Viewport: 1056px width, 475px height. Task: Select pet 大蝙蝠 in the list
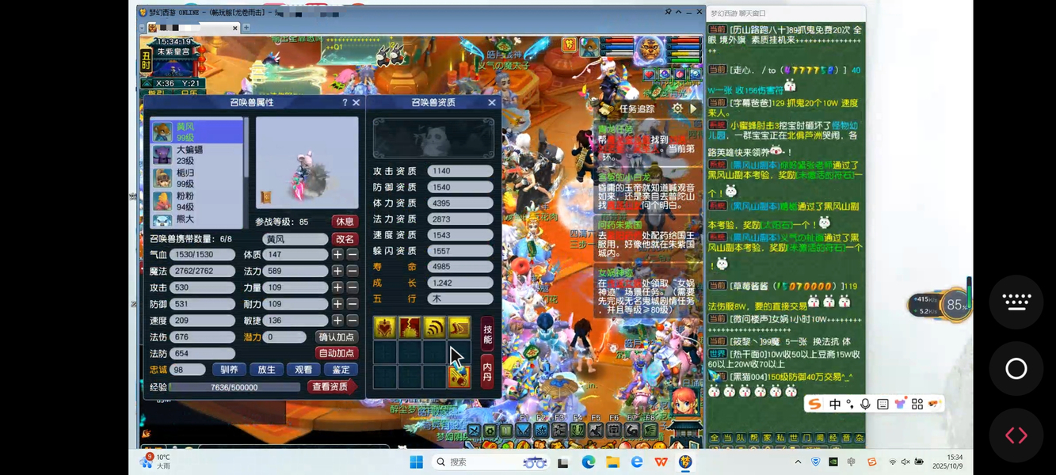pos(197,155)
